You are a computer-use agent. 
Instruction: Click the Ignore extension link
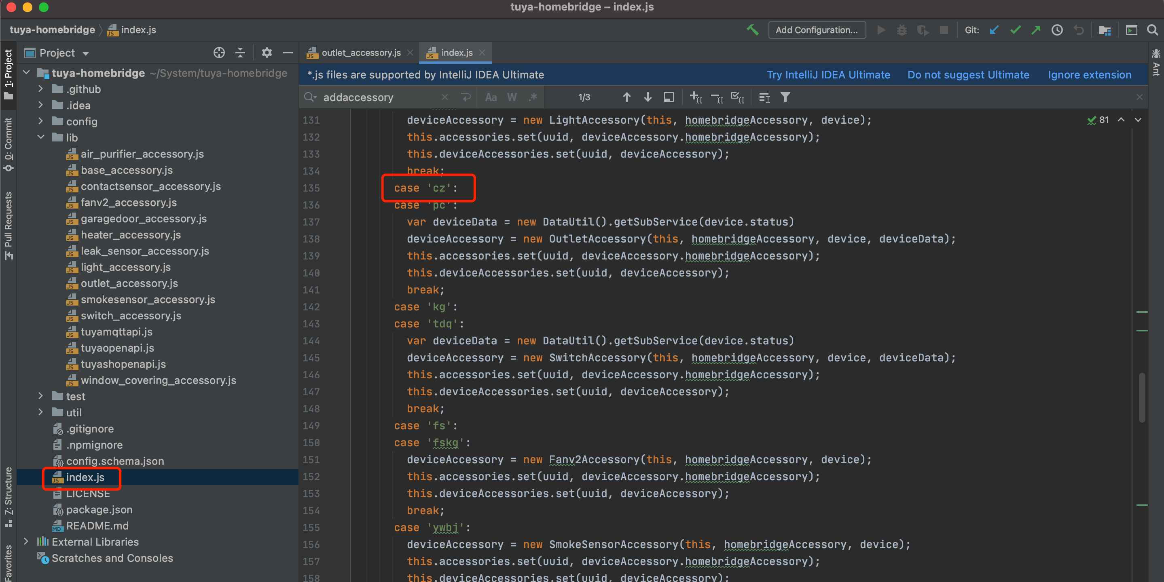pos(1090,74)
